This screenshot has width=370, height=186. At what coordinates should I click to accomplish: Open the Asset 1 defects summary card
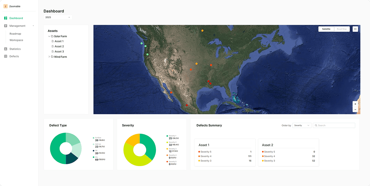225,152
